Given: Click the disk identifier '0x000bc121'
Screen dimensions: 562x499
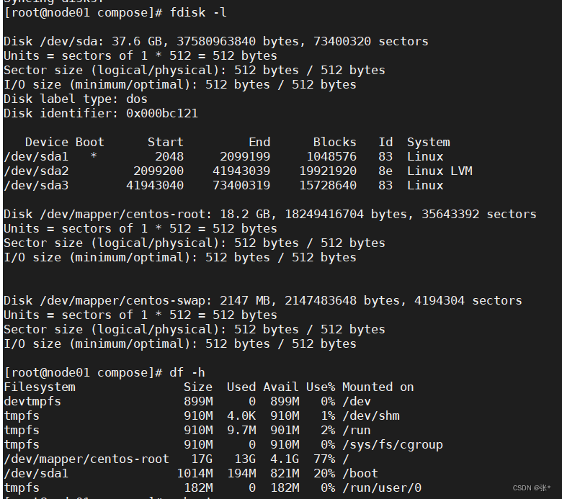Looking at the screenshot, I should (x=161, y=113).
